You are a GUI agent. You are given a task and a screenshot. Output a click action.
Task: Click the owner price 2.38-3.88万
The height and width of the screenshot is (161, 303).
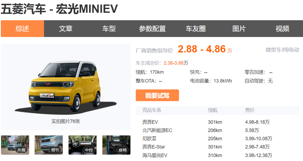176,63
